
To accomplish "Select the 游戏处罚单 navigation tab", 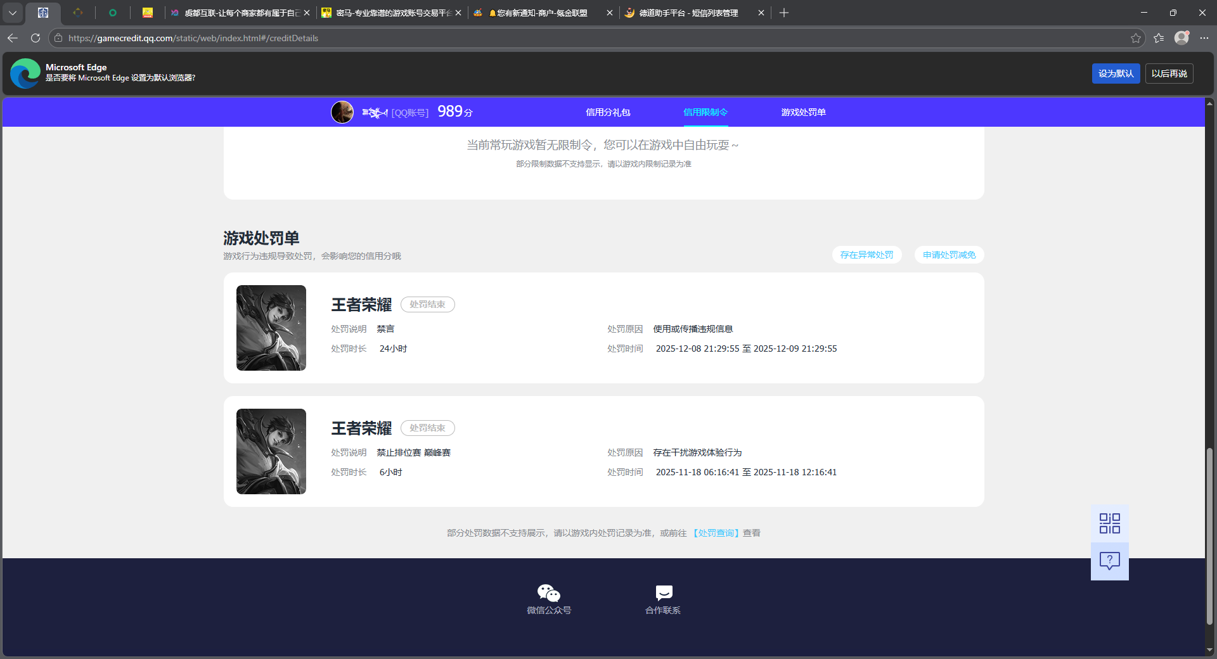I will pyautogui.click(x=803, y=112).
